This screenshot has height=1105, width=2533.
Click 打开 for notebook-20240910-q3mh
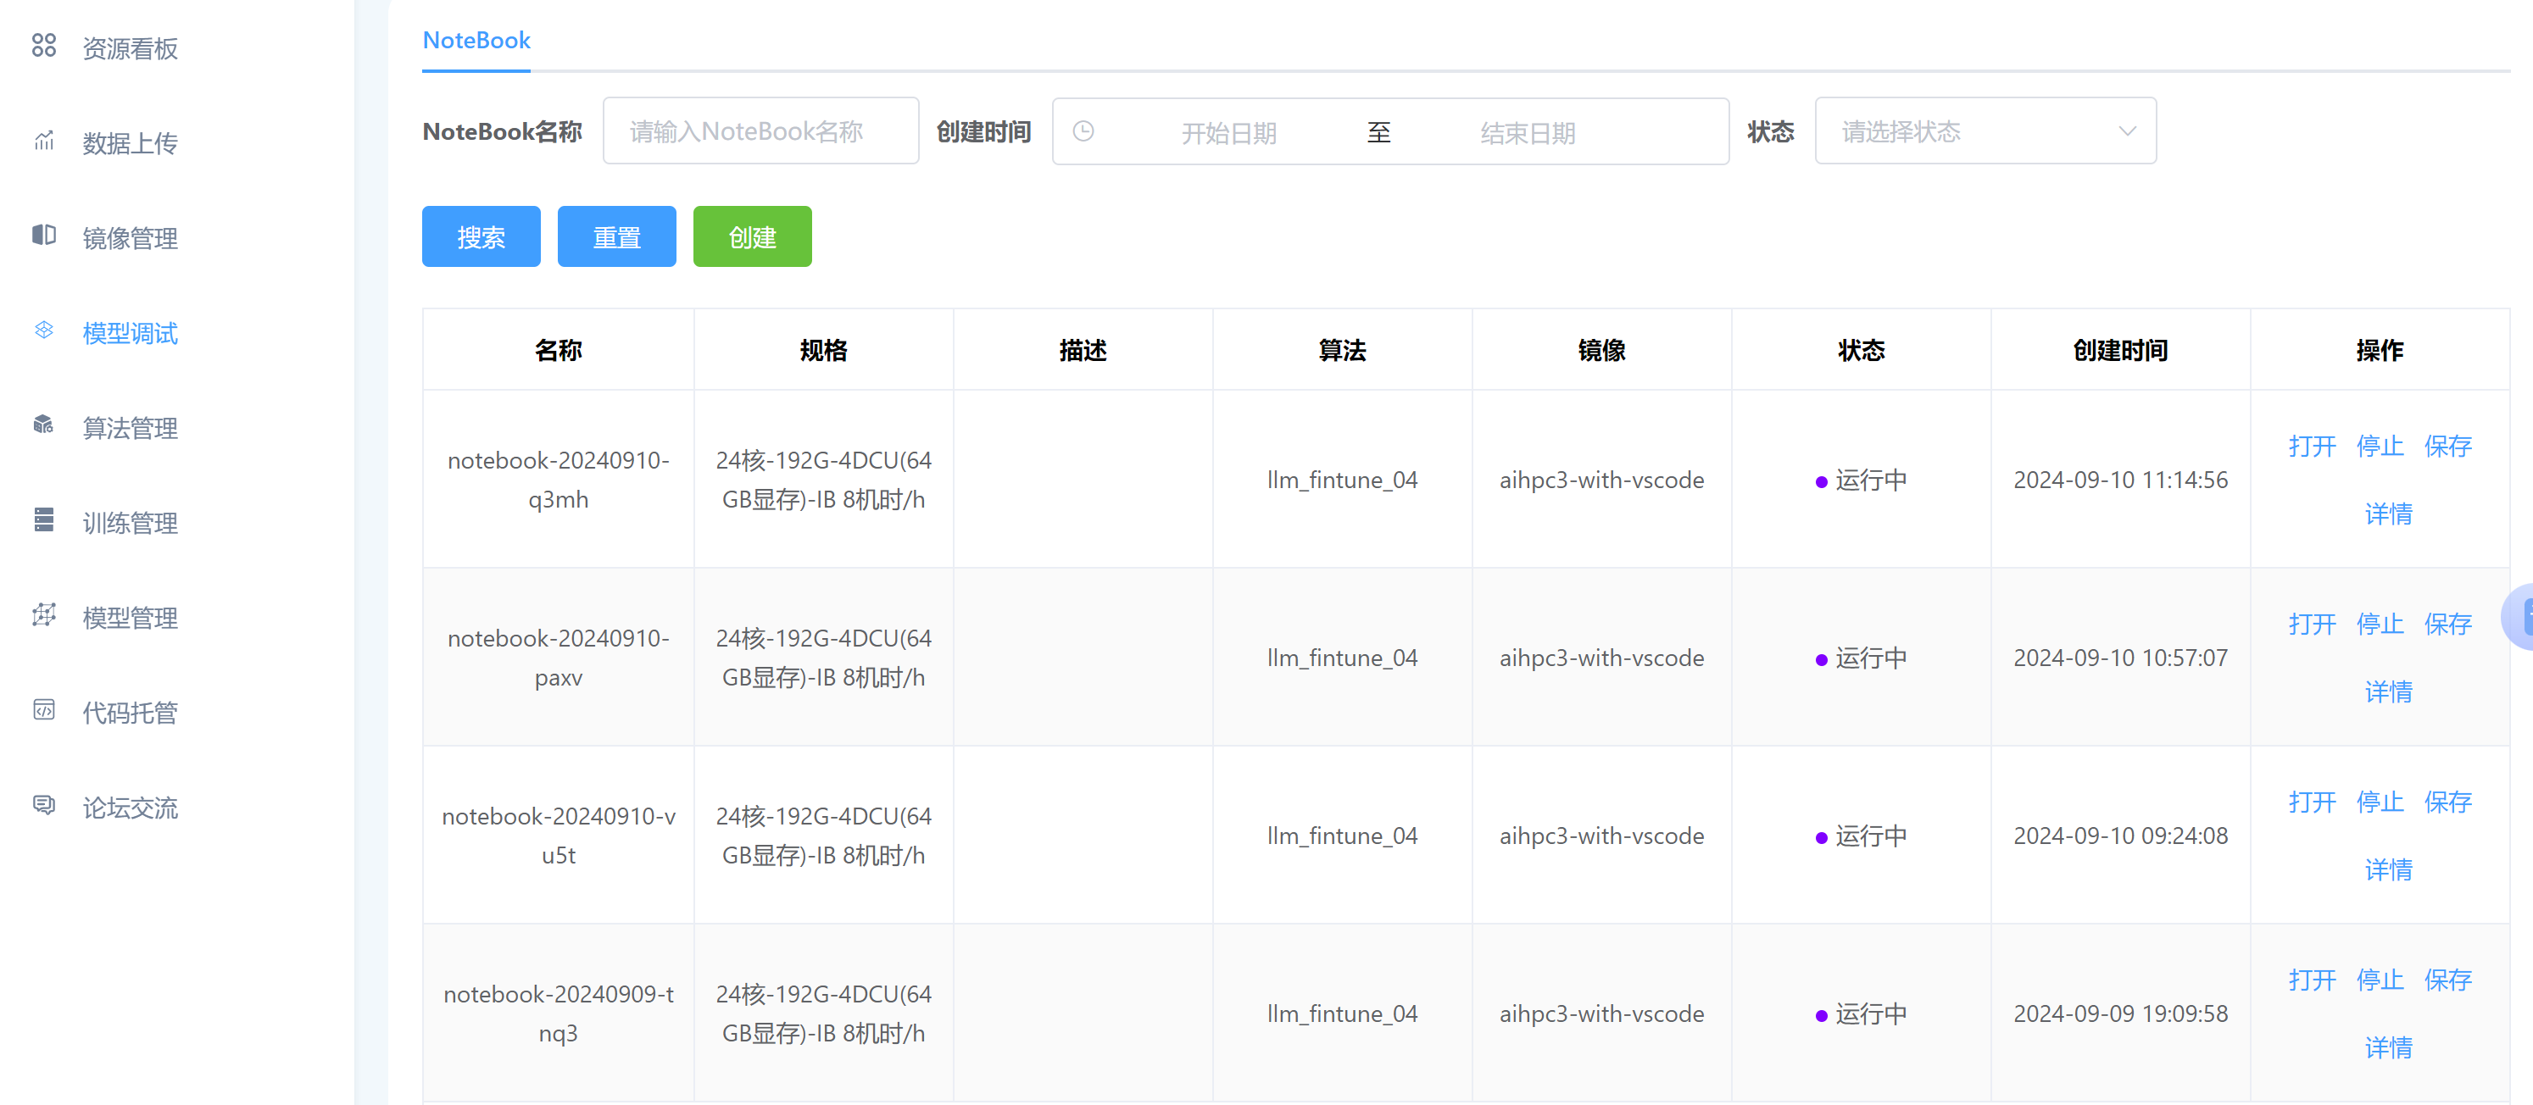(x=2312, y=447)
